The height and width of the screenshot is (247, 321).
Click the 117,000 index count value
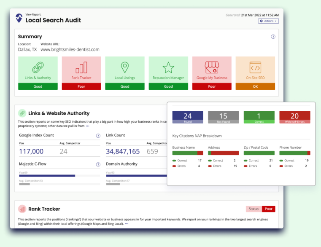coord(31,151)
